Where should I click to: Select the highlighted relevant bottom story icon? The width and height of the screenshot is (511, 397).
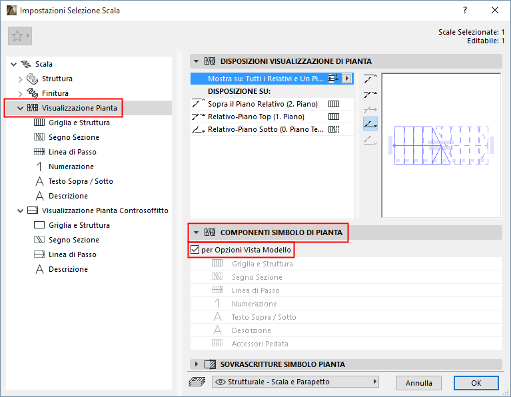(x=370, y=124)
